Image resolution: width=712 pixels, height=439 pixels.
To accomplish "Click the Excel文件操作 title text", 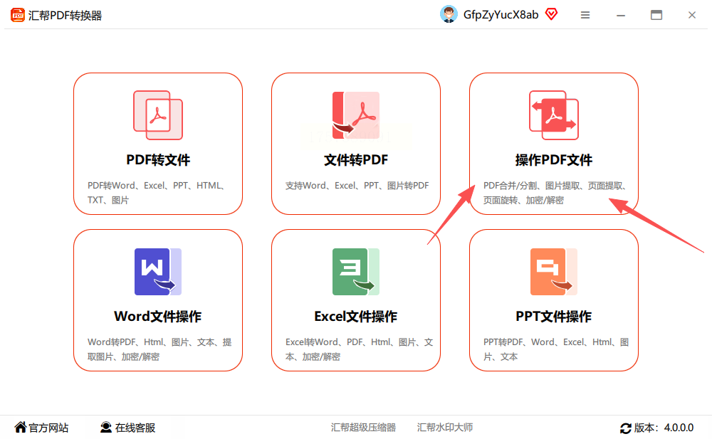I will (356, 317).
